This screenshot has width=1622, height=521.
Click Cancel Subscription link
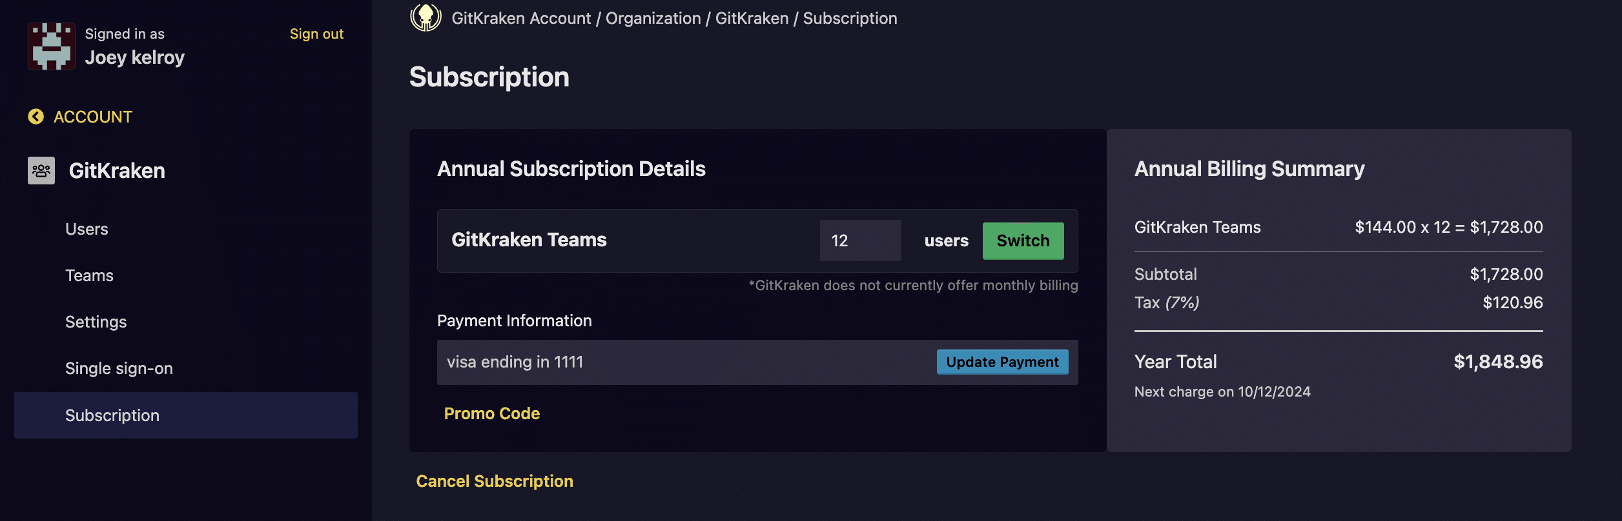coord(494,482)
